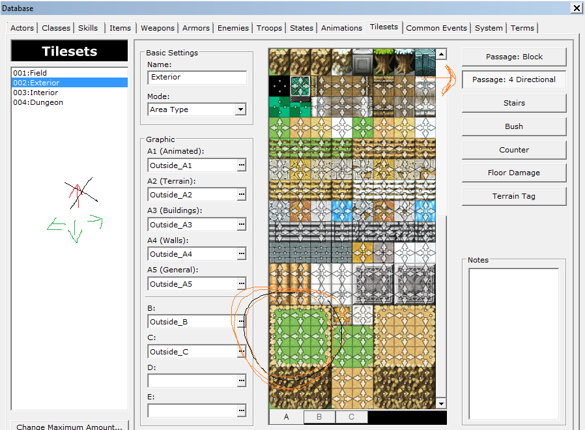The width and height of the screenshot is (585, 430).
Task: Select tileset 004:Dungeon
Action: tap(70, 102)
